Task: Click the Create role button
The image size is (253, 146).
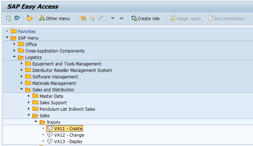Action: 145,18
